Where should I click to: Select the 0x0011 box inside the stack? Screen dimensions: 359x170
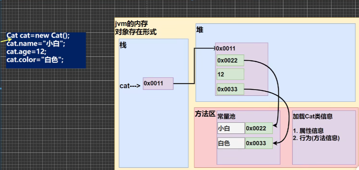point(158,83)
